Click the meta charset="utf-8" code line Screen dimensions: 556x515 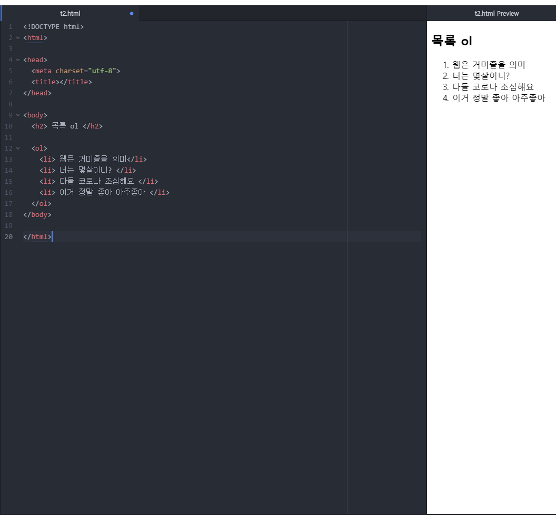coord(76,71)
